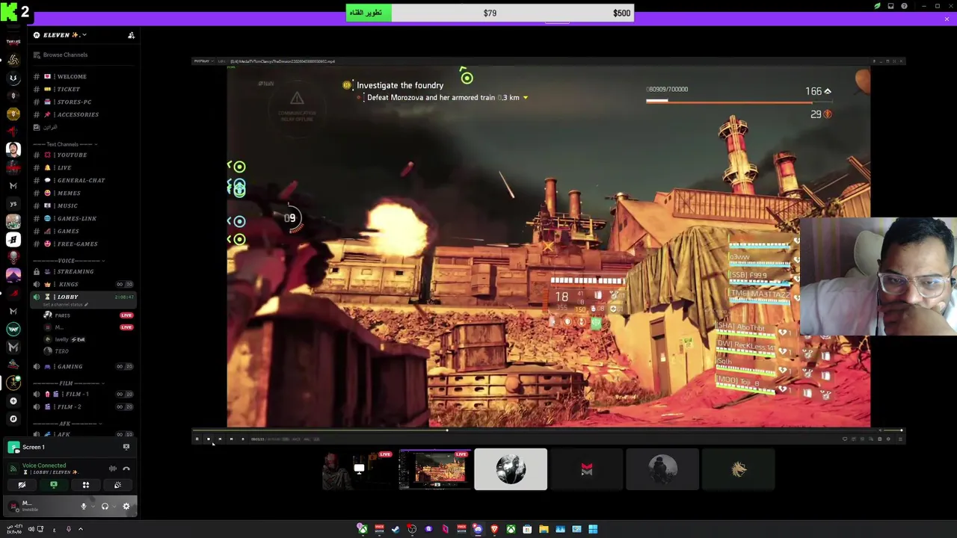
Task: Open user settings gear icon
Action: (x=126, y=507)
